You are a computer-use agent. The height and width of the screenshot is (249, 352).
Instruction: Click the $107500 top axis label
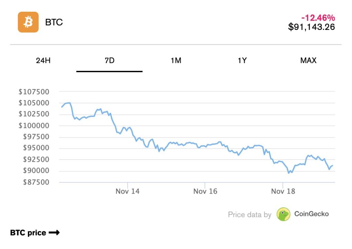pos(34,92)
